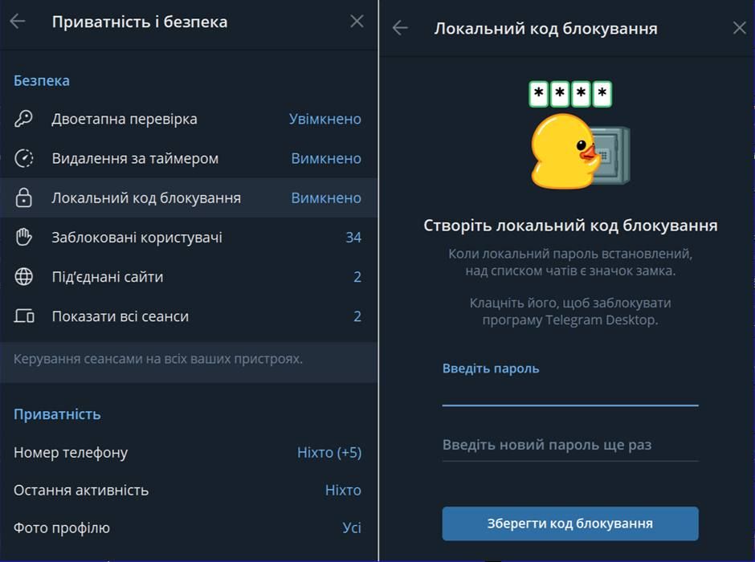Click the back arrow in Приватність і безпека
Screen dimensions: 755x562
click(15, 22)
